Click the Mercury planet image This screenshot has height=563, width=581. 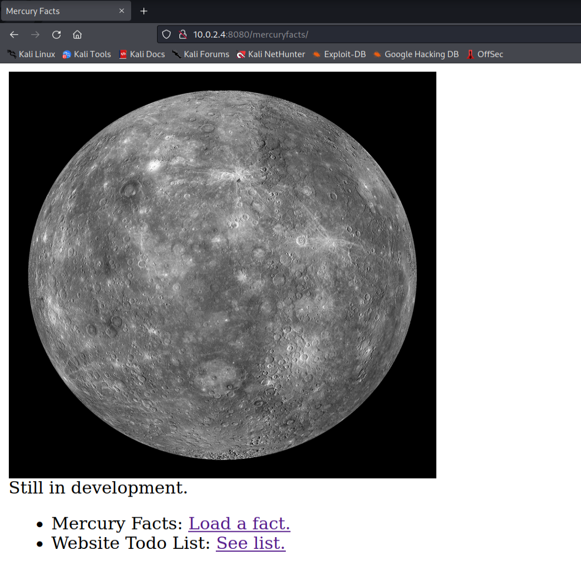click(x=222, y=274)
